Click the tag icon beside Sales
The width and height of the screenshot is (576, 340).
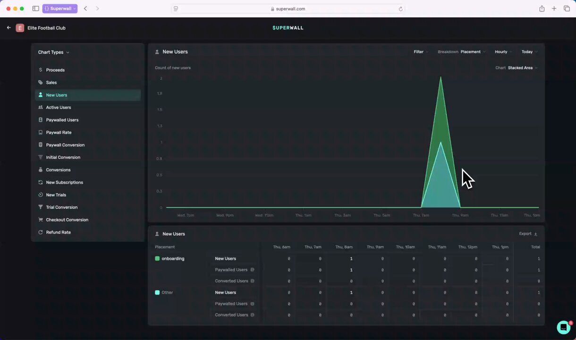point(41,83)
